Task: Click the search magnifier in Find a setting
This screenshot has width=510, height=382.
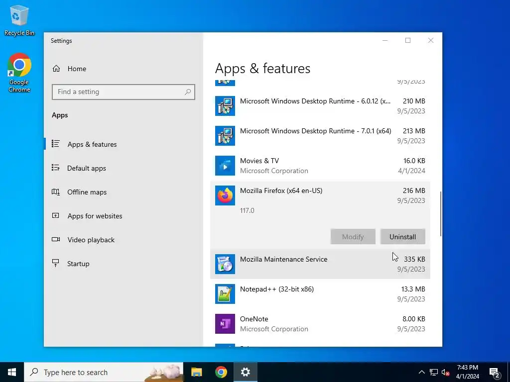Action: [188, 92]
